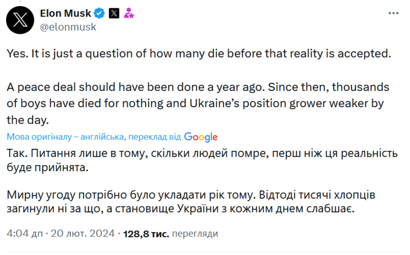The height and width of the screenshot is (255, 410).
Task: Click the words "the day." ending the English text
Action: [x=28, y=120]
